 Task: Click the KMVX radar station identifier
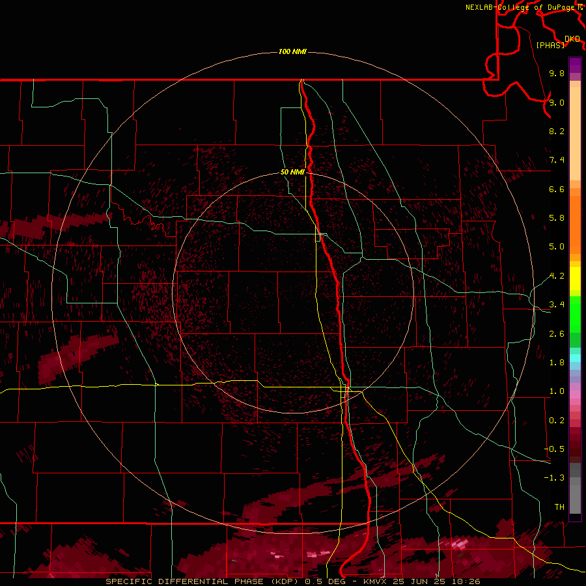click(376, 581)
